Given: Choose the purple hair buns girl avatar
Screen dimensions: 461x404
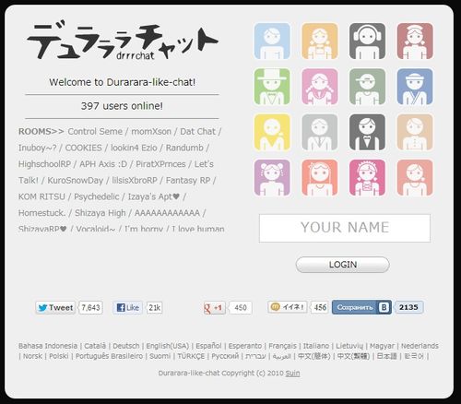Looking at the screenshot, I should (x=272, y=178).
